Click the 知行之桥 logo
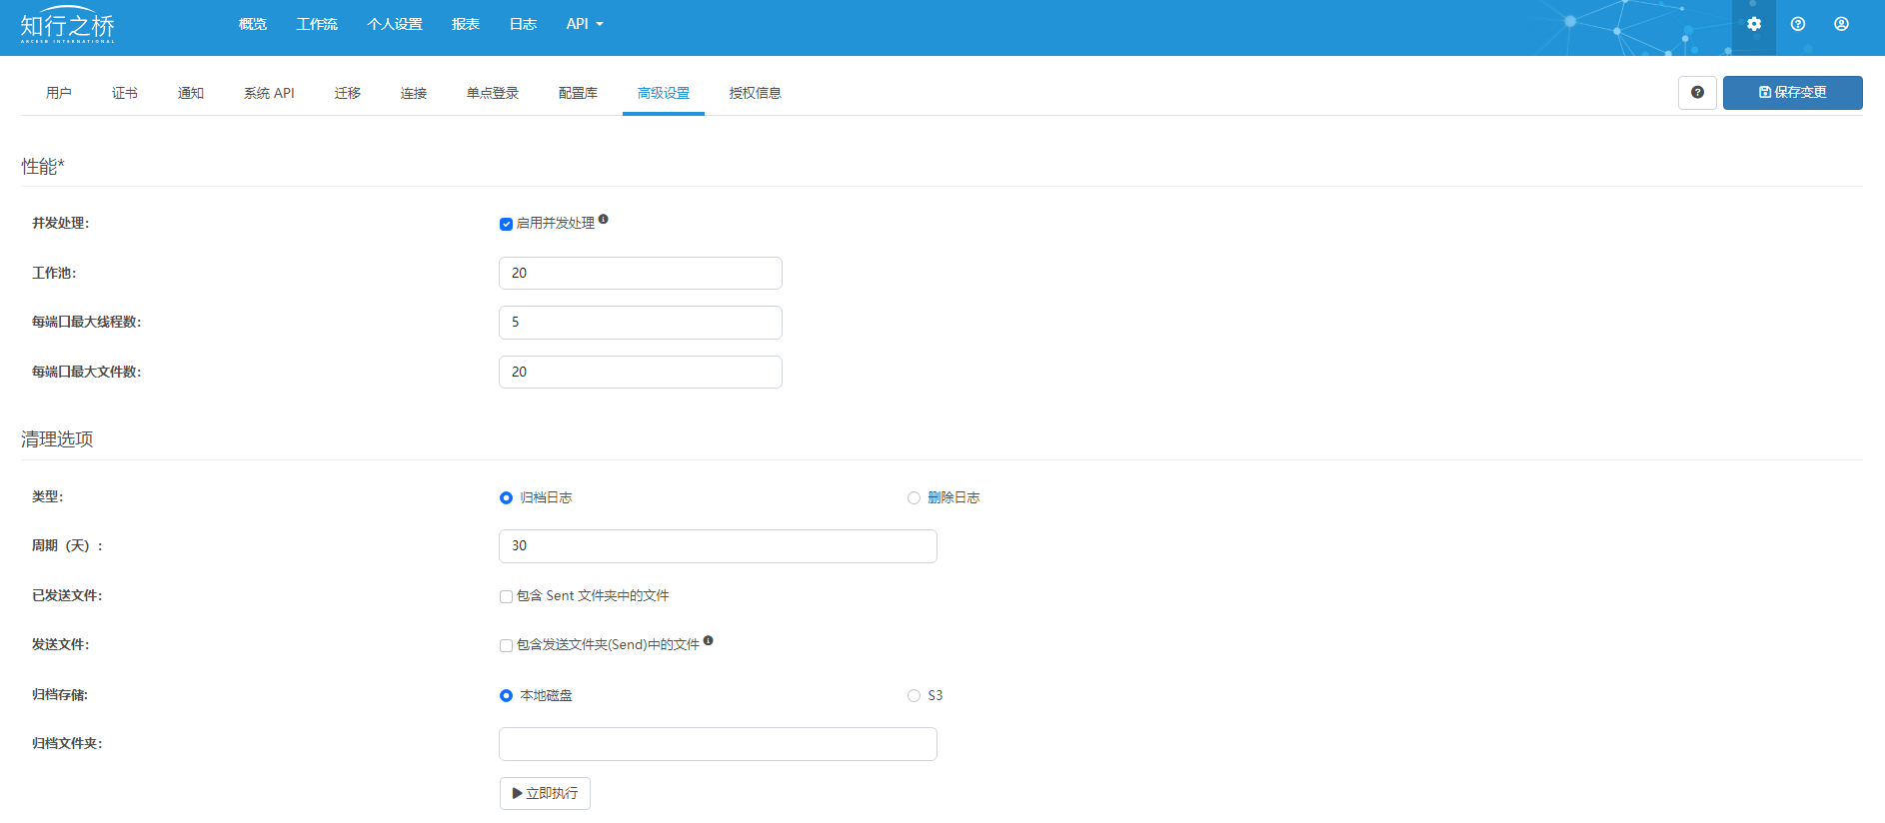This screenshot has height=823, width=1885. pos(68,25)
